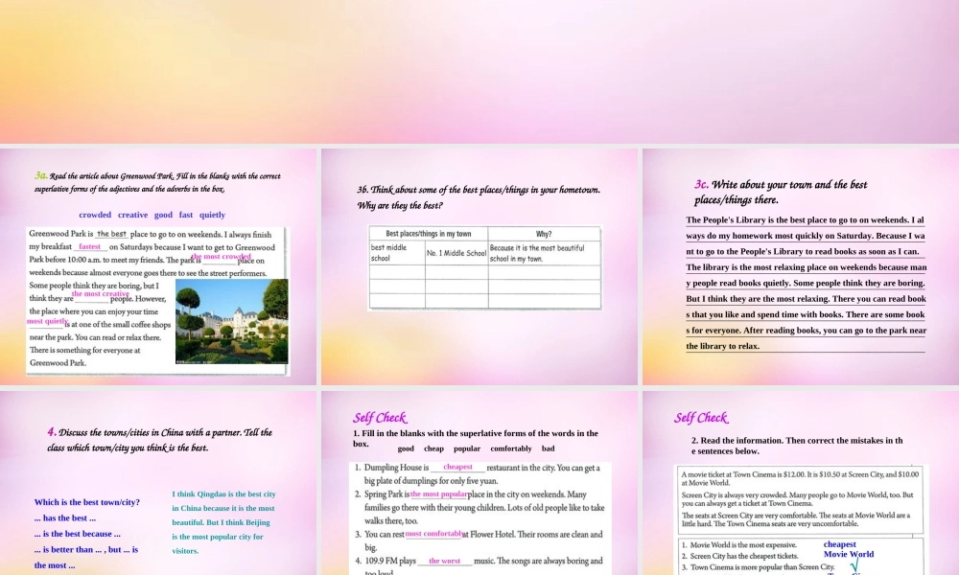Select the pink answer 'most quietly'
This screenshot has height=575, width=959.
(x=47, y=321)
